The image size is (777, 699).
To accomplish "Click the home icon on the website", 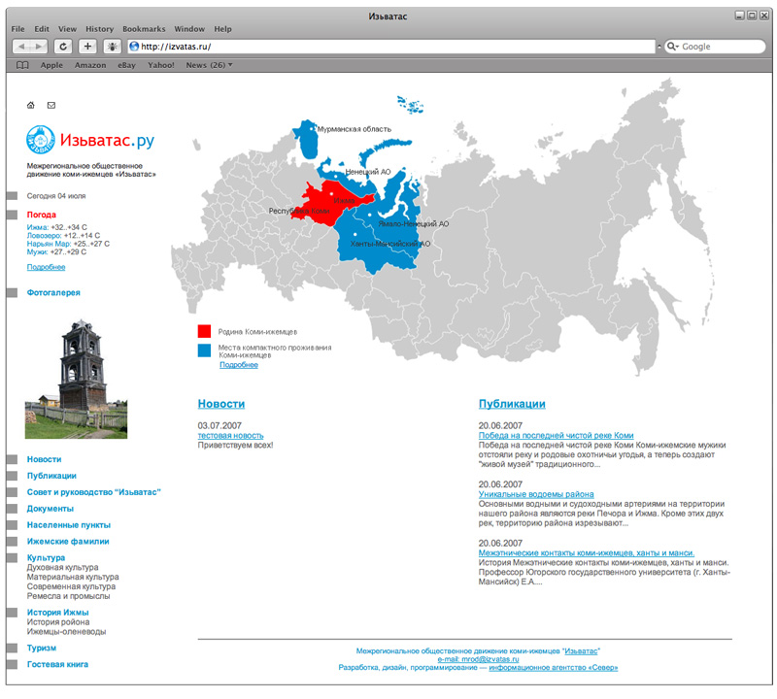I will (31, 105).
